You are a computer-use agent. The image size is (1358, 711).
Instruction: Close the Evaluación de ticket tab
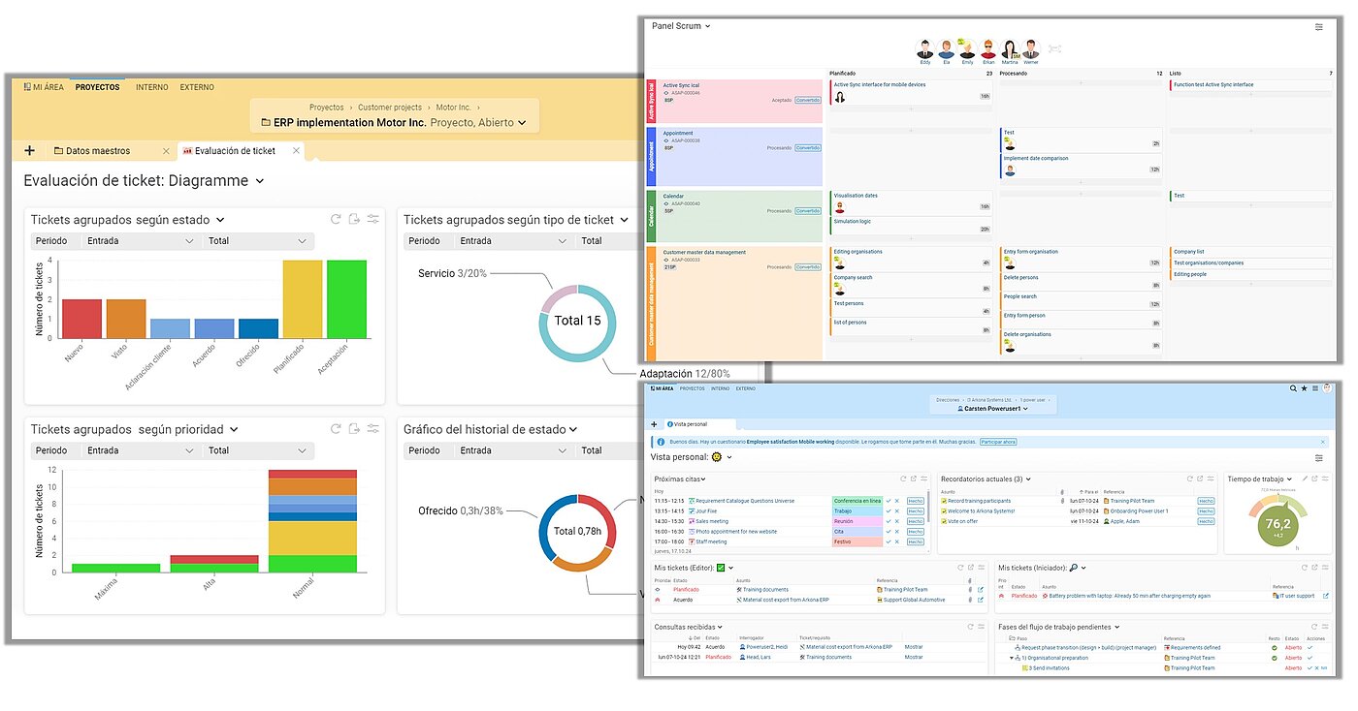[297, 151]
